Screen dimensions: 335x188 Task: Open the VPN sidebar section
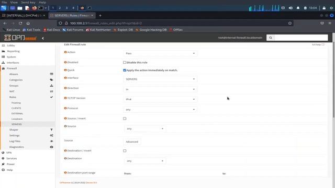tap(9, 152)
